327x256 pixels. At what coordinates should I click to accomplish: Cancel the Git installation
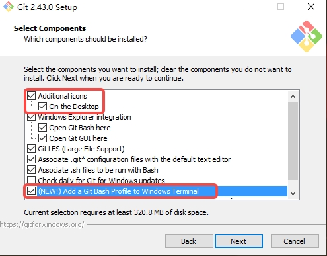pyautogui.click(x=295, y=241)
